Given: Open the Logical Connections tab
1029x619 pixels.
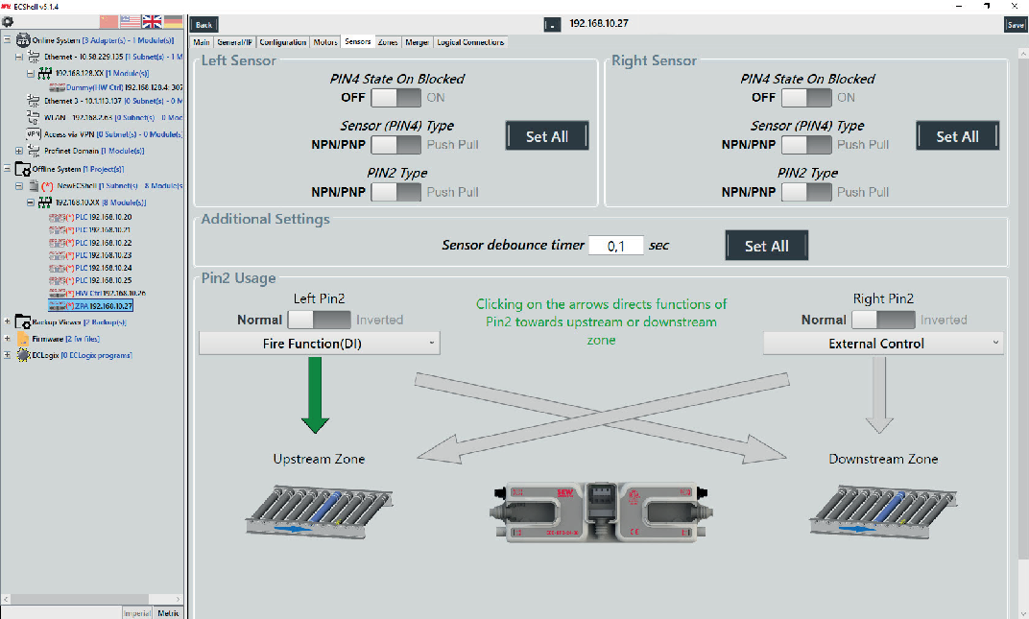Looking at the screenshot, I should click(x=469, y=42).
